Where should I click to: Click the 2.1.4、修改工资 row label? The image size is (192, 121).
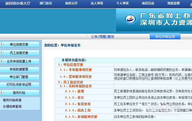pyautogui.click(x=78, y=110)
